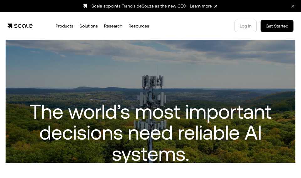Image resolution: width=301 pixels, height=178 pixels.
Task: Open the Solutions menu
Action: pyautogui.click(x=88, y=26)
